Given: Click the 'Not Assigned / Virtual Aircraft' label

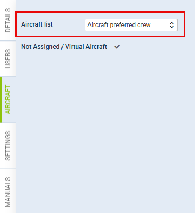Looking at the screenshot, I should click(x=64, y=47).
